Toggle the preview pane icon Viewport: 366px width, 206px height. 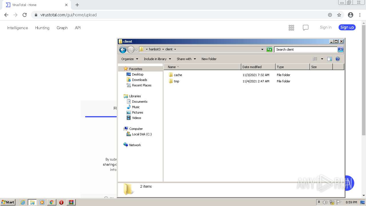pyautogui.click(x=330, y=59)
